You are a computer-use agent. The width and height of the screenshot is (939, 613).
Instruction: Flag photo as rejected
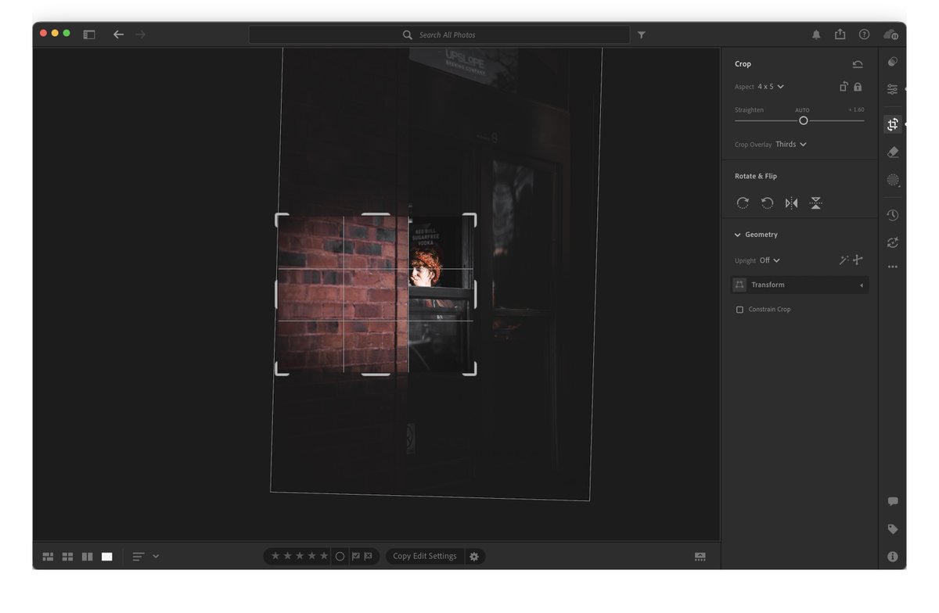coord(368,557)
